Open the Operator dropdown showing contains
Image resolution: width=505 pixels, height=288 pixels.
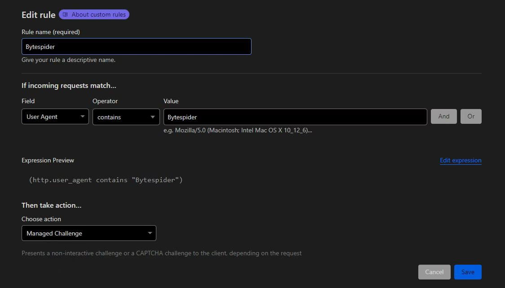point(126,117)
